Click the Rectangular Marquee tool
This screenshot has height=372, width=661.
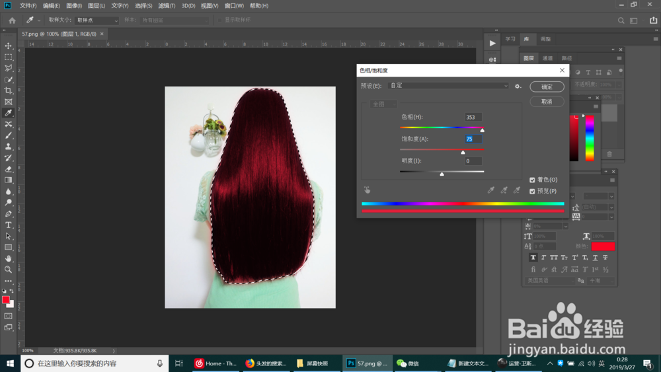tap(9, 57)
